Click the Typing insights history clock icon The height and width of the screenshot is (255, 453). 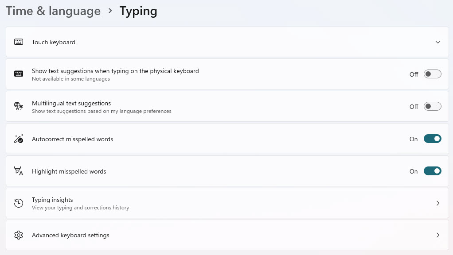pyautogui.click(x=19, y=203)
